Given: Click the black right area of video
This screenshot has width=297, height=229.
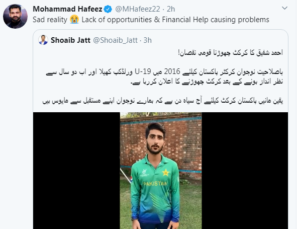Looking at the screenshot, I should [x=245, y=171].
